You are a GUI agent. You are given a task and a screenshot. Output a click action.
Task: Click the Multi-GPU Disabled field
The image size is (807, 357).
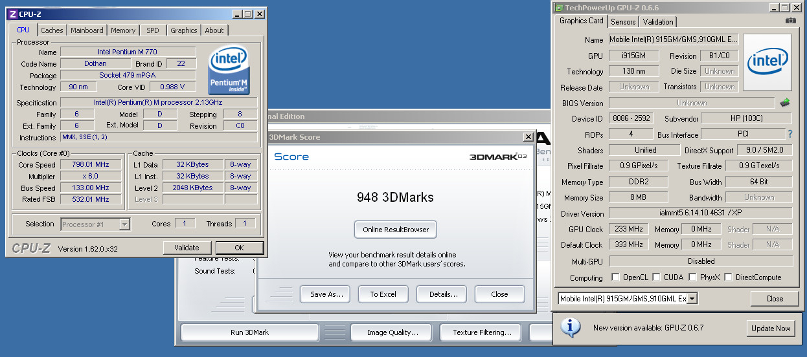tap(701, 261)
